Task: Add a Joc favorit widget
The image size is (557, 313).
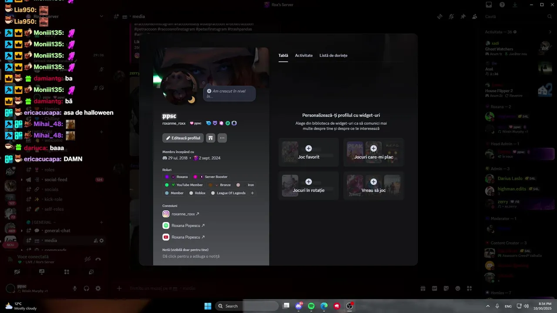Action: tap(309, 152)
